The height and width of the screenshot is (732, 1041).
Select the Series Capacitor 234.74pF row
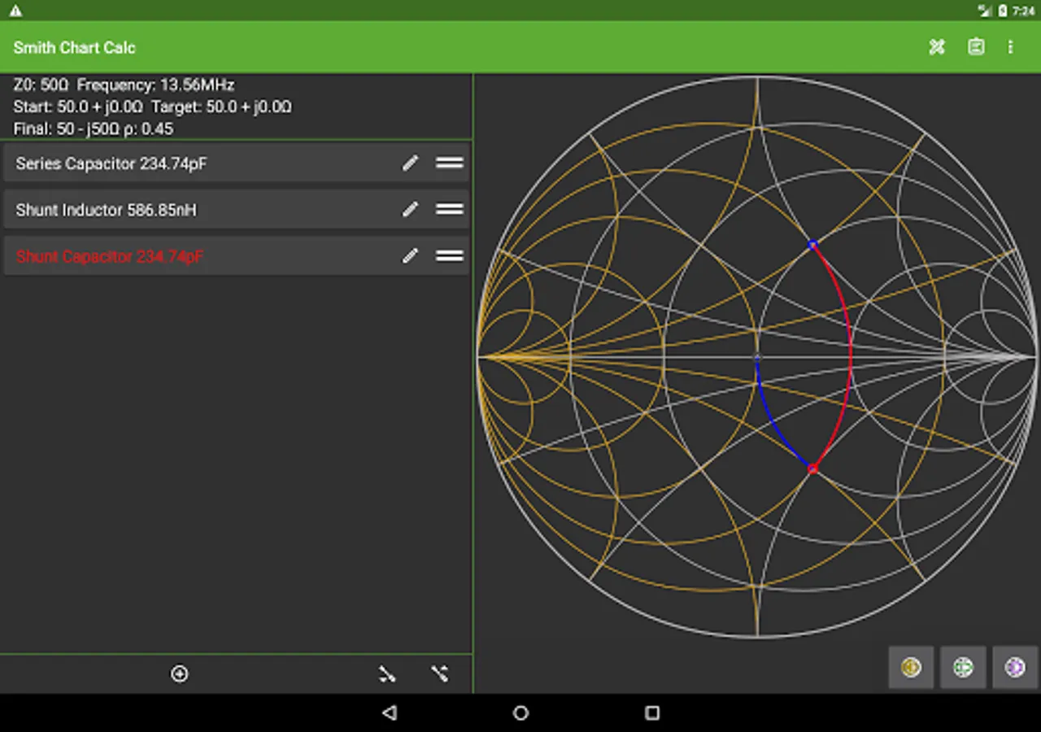pyautogui.click(x=236, y=163)
